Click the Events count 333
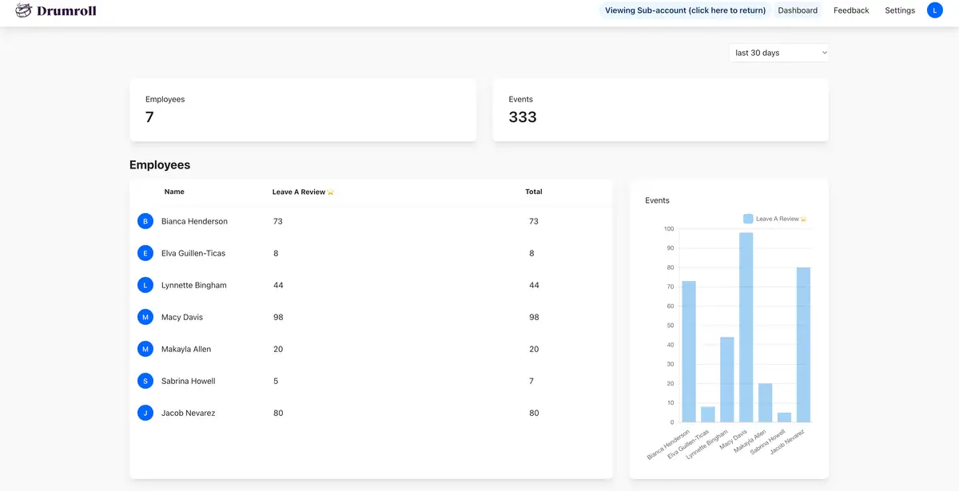 [523, 117]
